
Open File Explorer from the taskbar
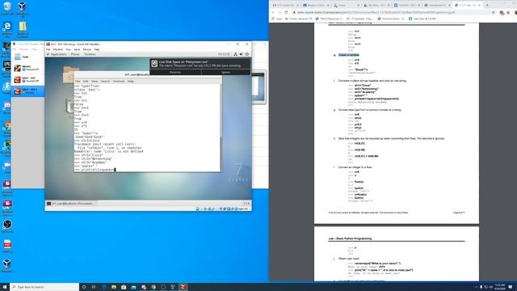click(x=114, y=287)
